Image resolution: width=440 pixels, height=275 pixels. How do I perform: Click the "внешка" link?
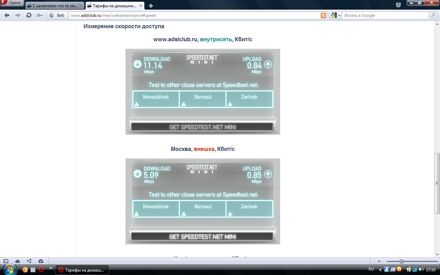[204, 149]
